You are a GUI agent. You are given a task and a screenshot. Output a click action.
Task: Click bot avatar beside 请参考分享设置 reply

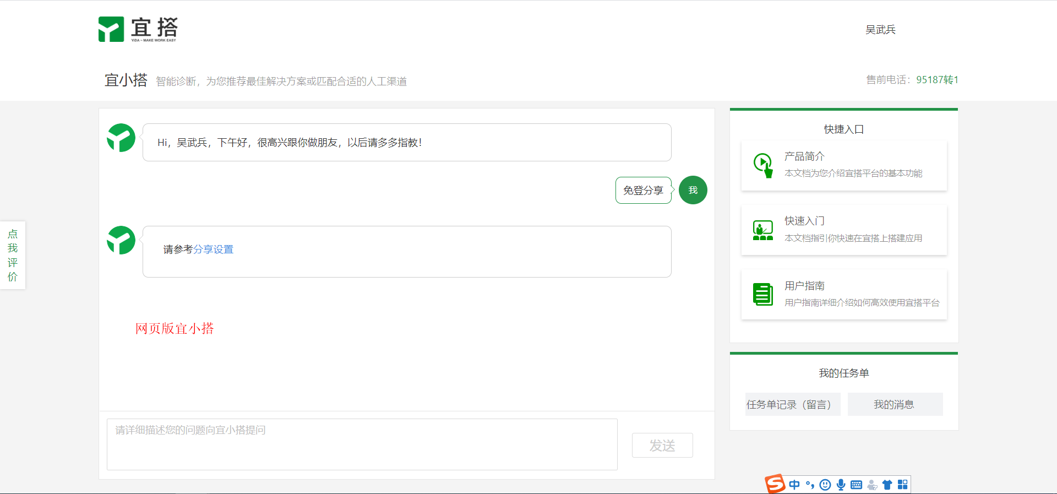pos(121,240)
